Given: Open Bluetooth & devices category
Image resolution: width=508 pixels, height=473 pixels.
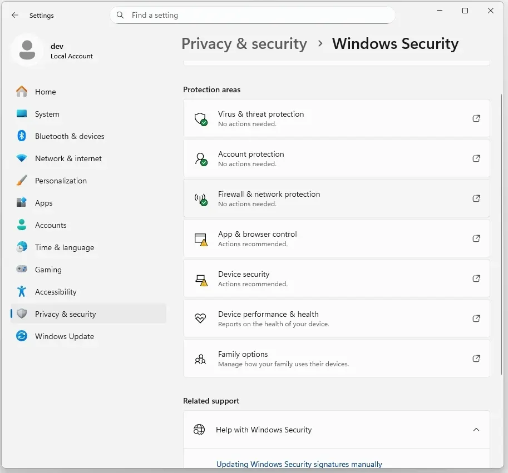Looking at the screenshot, I should tap(88, 136).
